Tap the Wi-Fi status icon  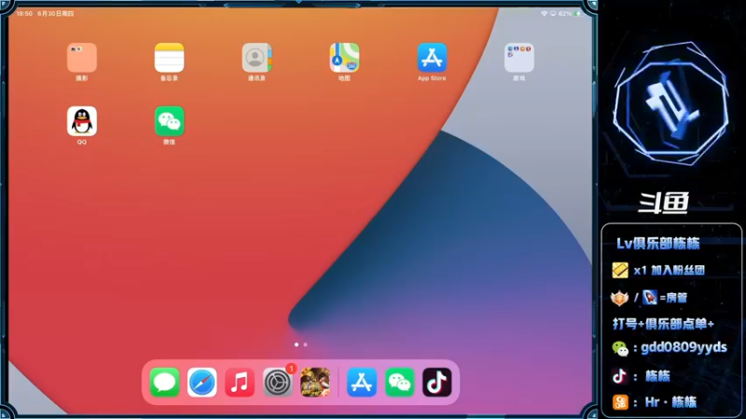(x=544, y=14)
